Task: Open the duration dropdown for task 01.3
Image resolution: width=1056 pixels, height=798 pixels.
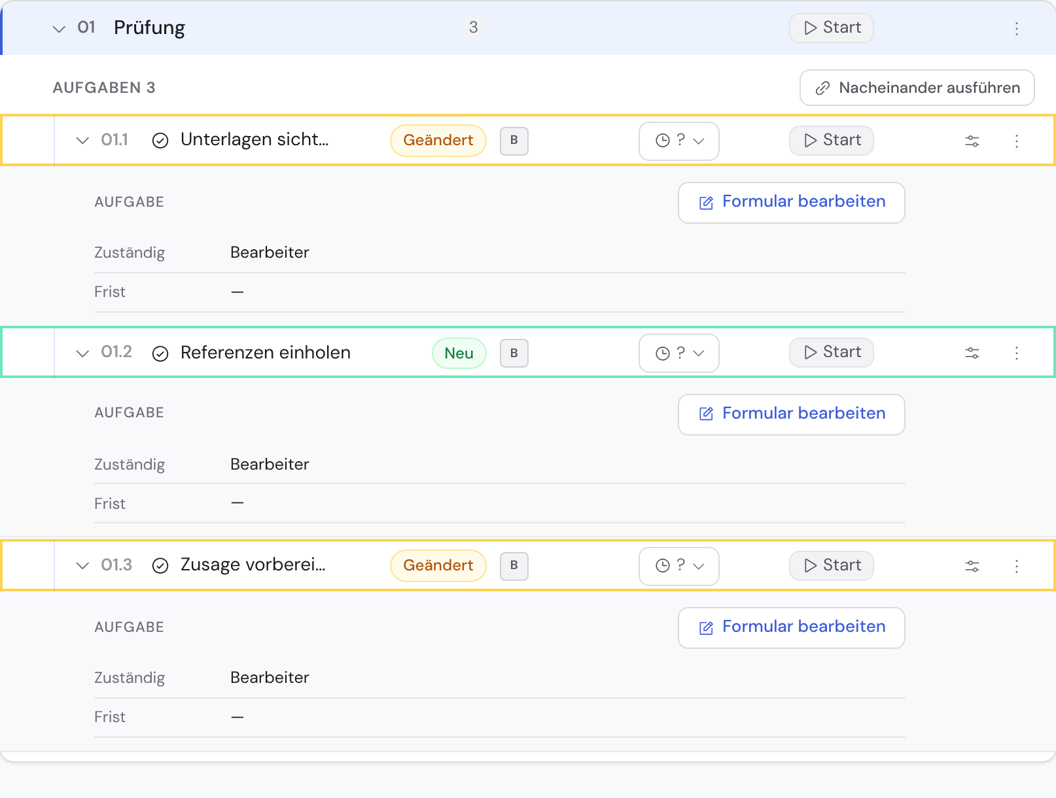Action: pos(679,566)
